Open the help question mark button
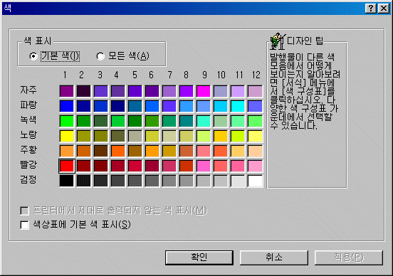The image size is (393, 276). (371, 9)
